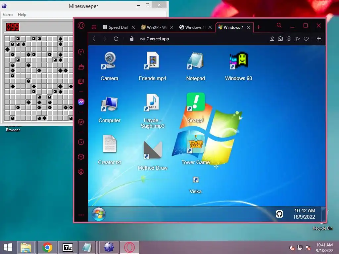The image size is (339, 254).
Task: Open GX Cleaner icon in sidebar
Action: pos(81,67)
